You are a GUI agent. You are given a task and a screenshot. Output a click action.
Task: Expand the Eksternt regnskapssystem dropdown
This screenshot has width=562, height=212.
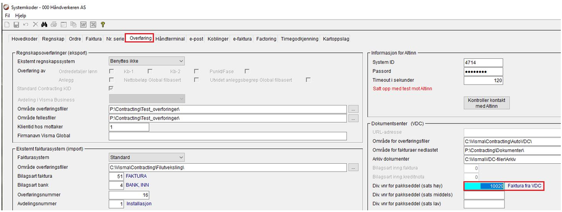[181, 61]
